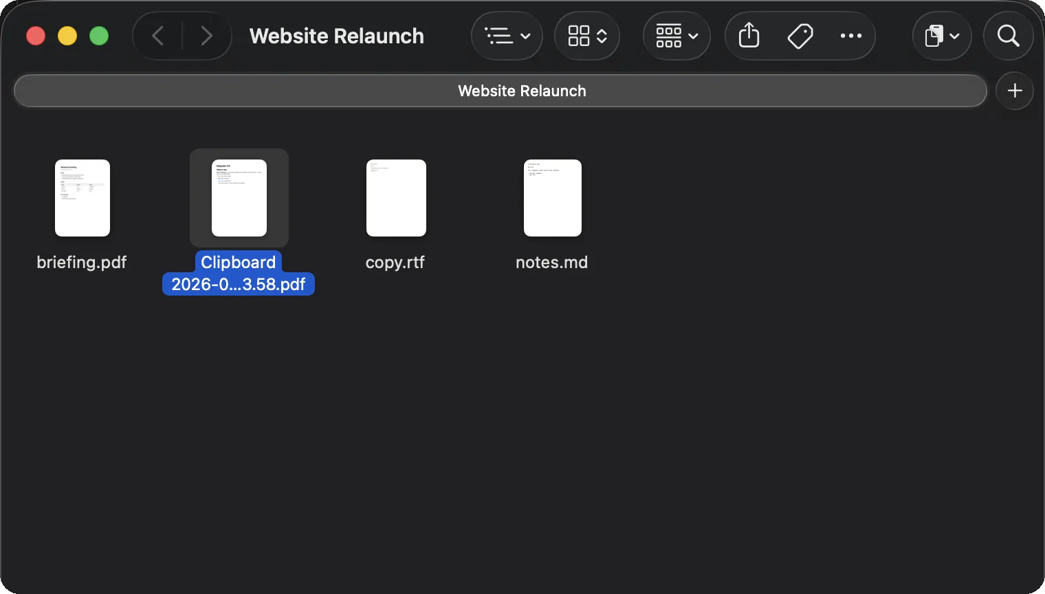The width and height of the screenshot is (1045, 594).
Task: Select the notes.md file thumbnail
Action: coord(553,198)
